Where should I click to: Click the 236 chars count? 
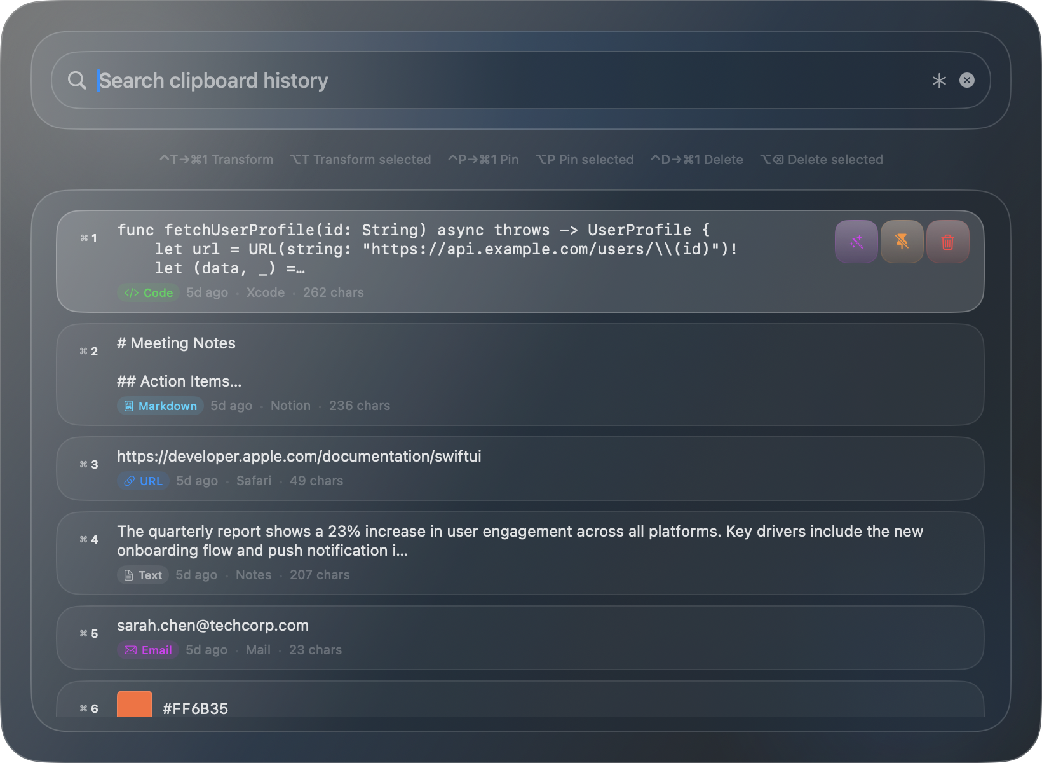point(360,406)
